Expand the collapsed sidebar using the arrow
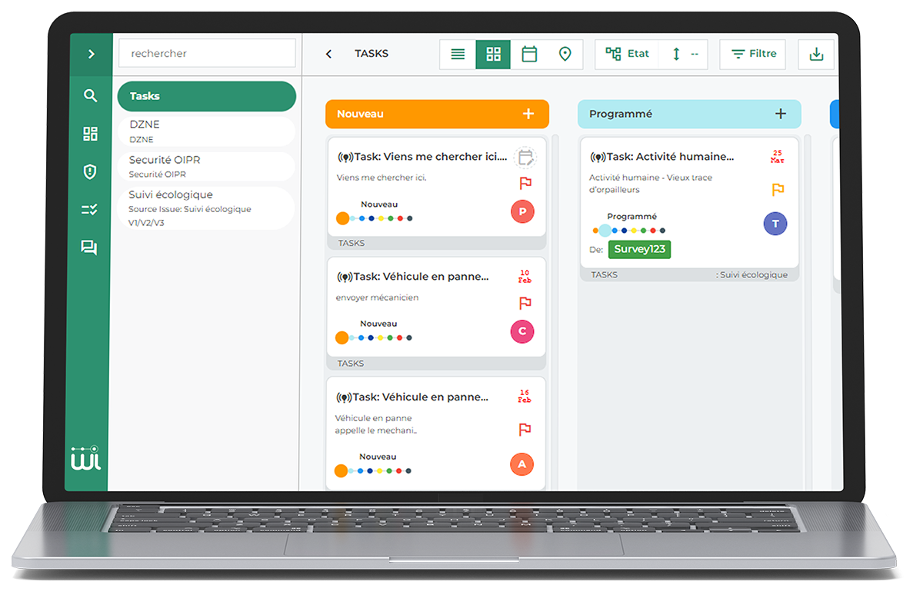This screenshot has width=923, height=598. (x=90, y=55)
